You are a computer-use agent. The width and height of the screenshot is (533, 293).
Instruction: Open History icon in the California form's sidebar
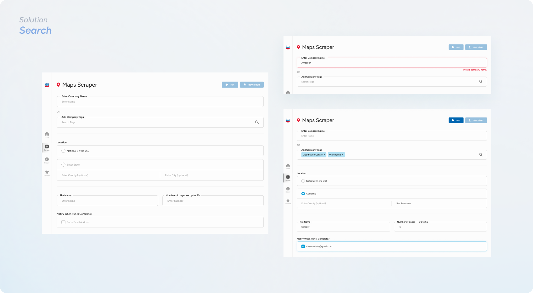click(x=288, y=189)
